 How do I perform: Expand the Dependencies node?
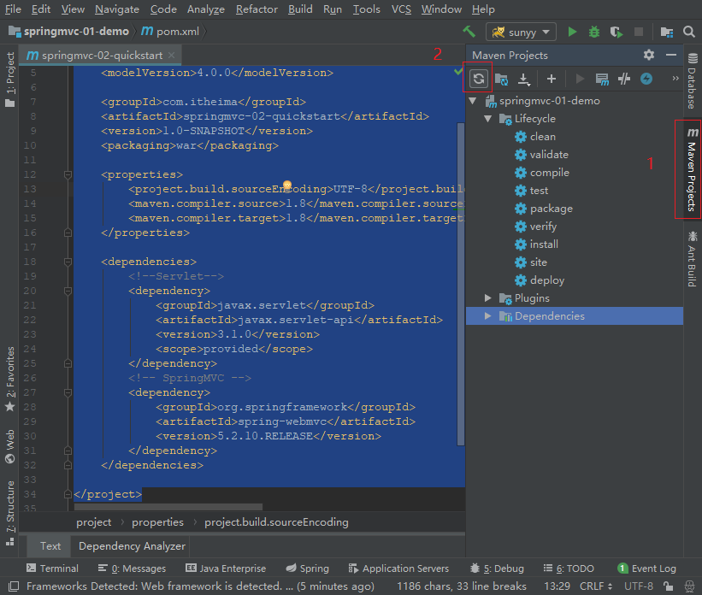click(x=488, y=316)
